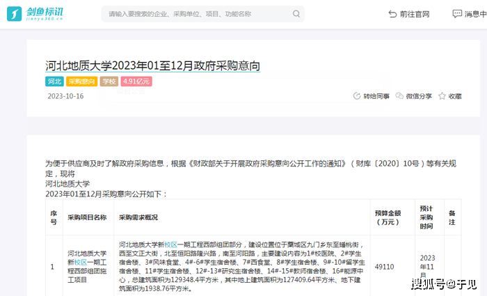Click the search magnifier icon

[296, 14]
